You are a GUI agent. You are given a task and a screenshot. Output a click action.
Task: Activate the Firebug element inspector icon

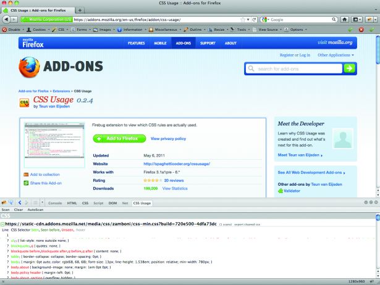click(x=11, y=203)
